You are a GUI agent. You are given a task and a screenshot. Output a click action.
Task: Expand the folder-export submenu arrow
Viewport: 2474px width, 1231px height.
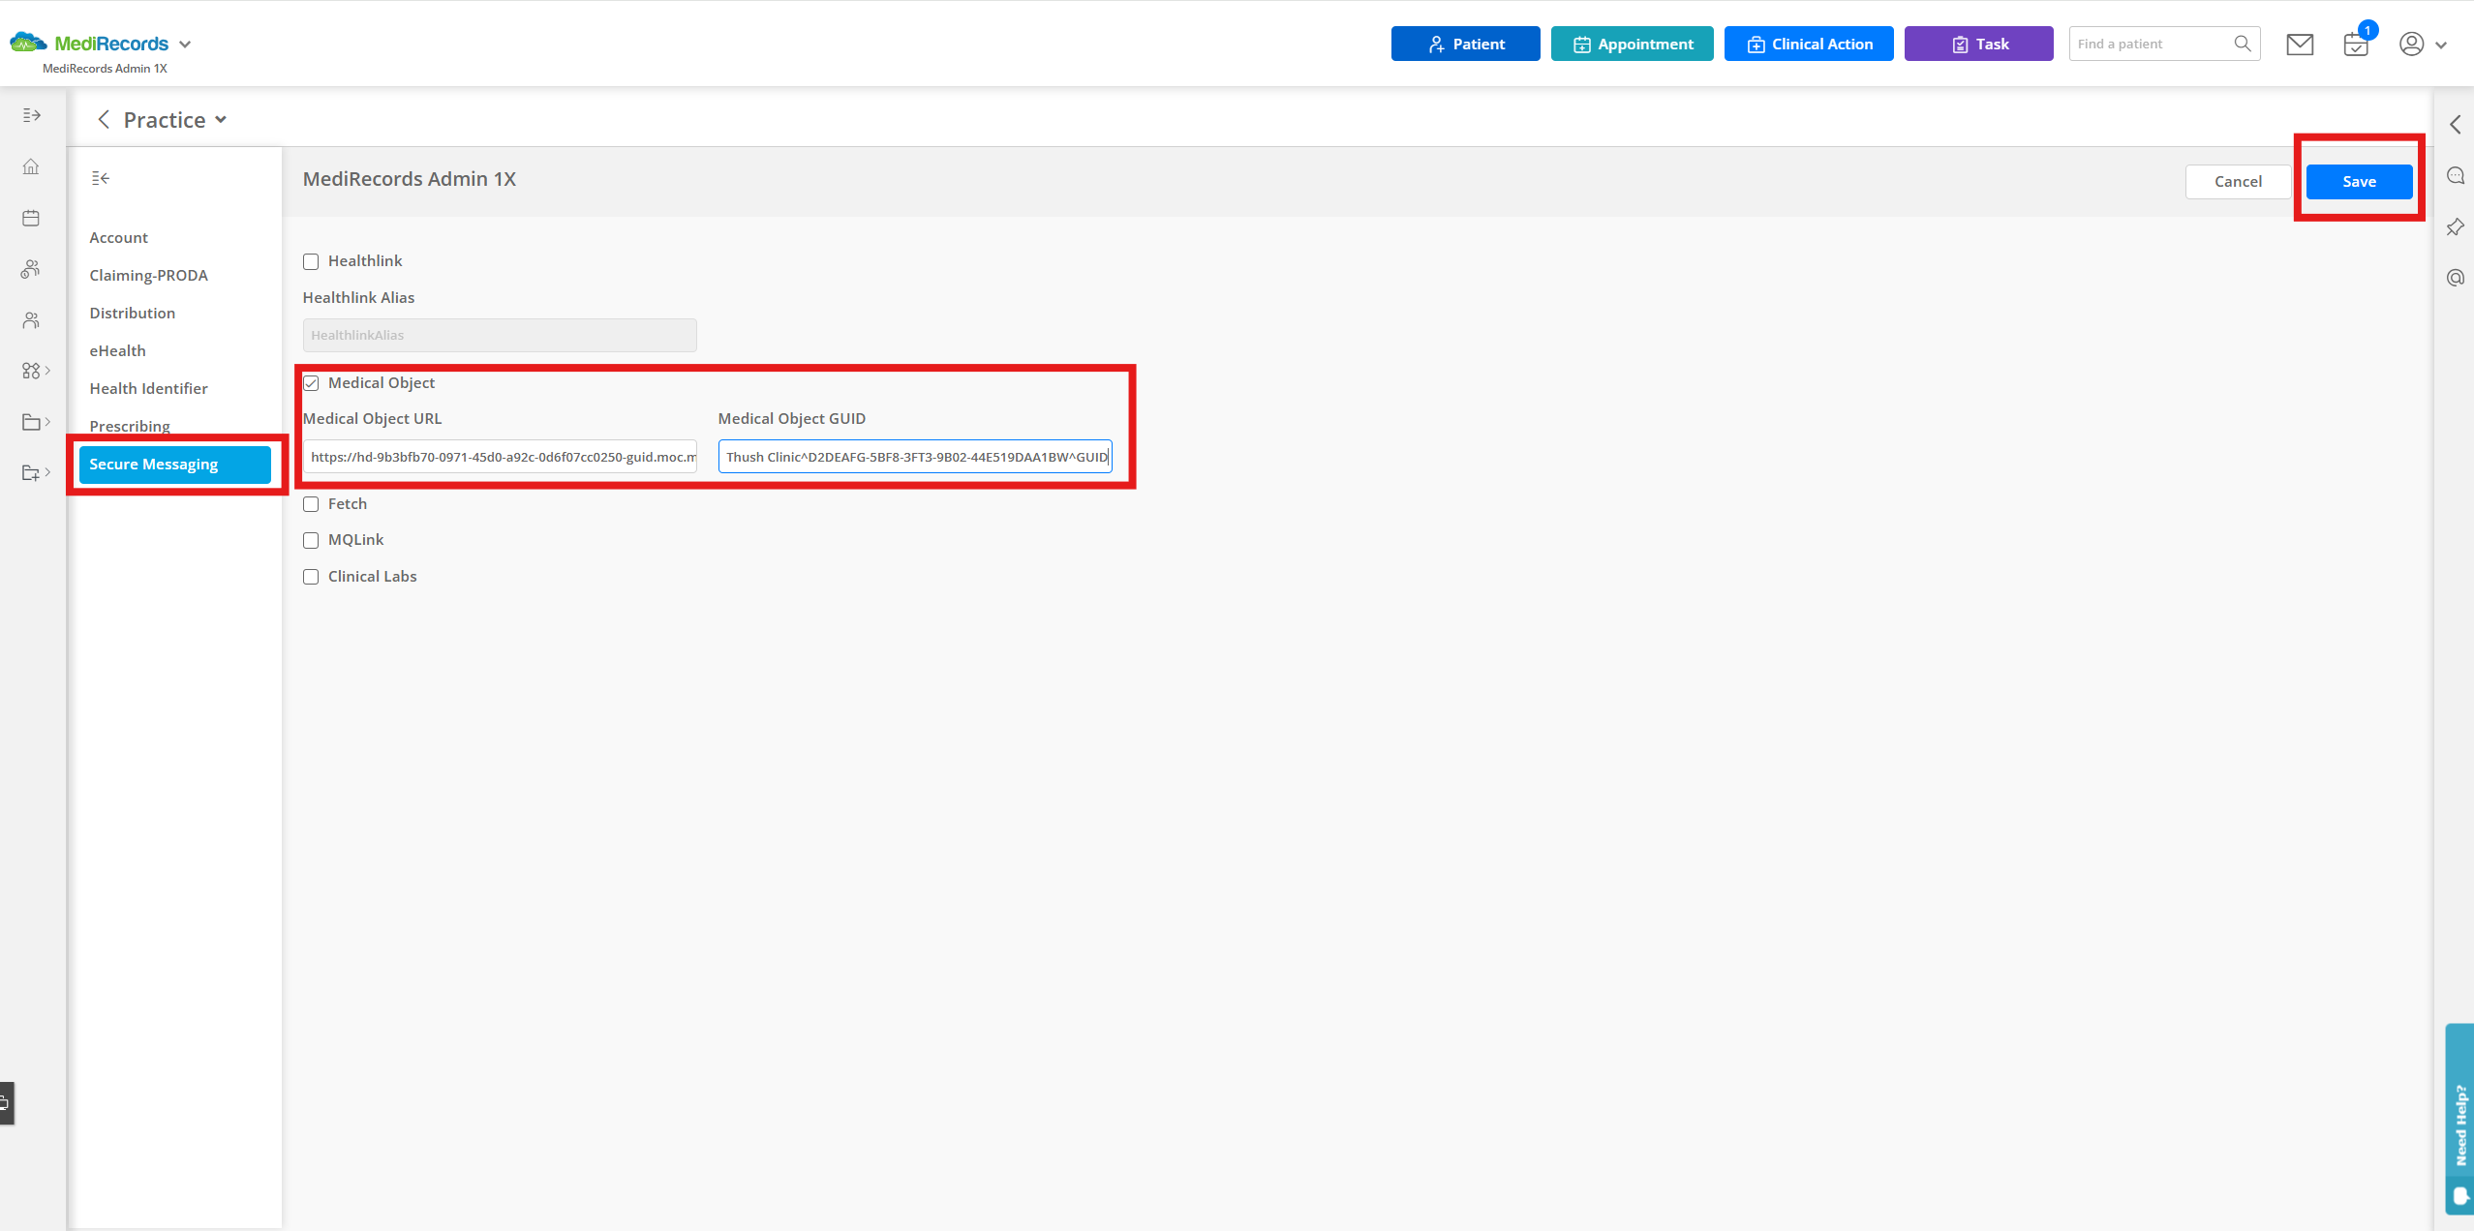coord(47,472)
